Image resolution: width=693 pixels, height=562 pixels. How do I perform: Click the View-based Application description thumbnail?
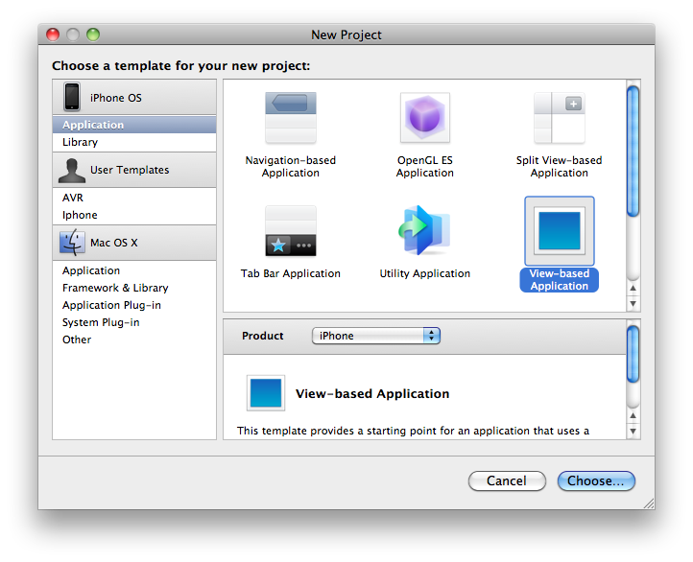point(266,393)
